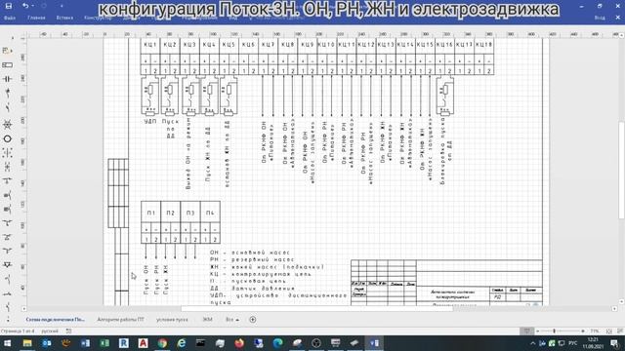Click the русский language status indicator
This screenshot has width=625, height=351.
50,331
